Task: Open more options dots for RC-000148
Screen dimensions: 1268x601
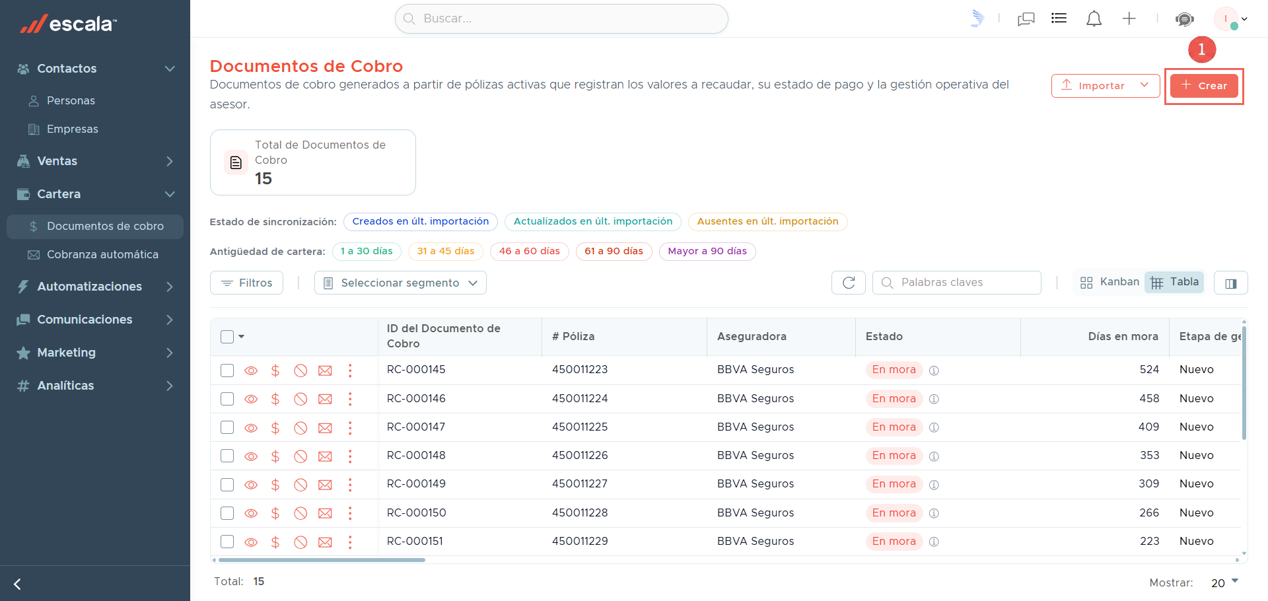Action: (x=350, y=456)
